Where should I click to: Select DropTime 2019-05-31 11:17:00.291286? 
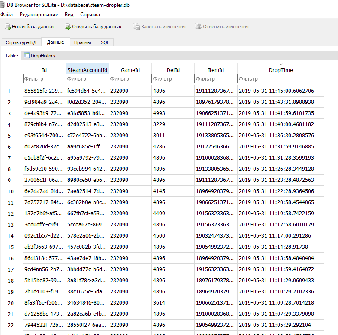point(281,236)
